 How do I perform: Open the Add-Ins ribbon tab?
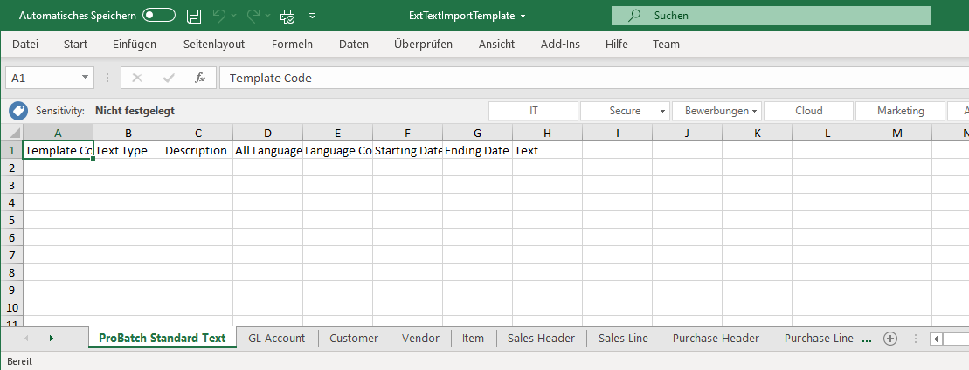tap(560, 44)
